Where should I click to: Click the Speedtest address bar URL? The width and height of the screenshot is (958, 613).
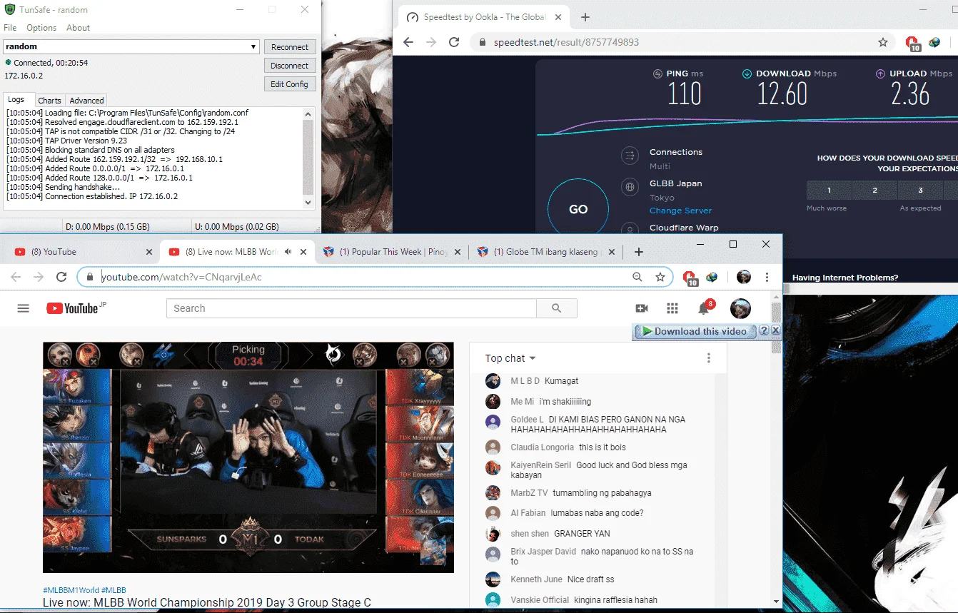tap(567, 42)
